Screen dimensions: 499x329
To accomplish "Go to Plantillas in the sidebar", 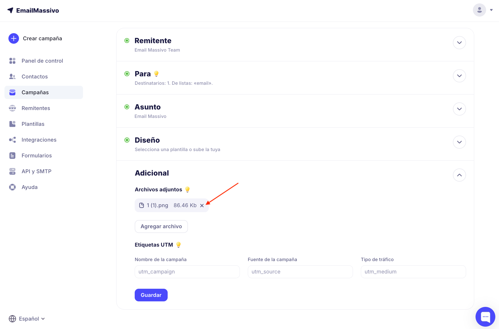I will tap(33, 124).
